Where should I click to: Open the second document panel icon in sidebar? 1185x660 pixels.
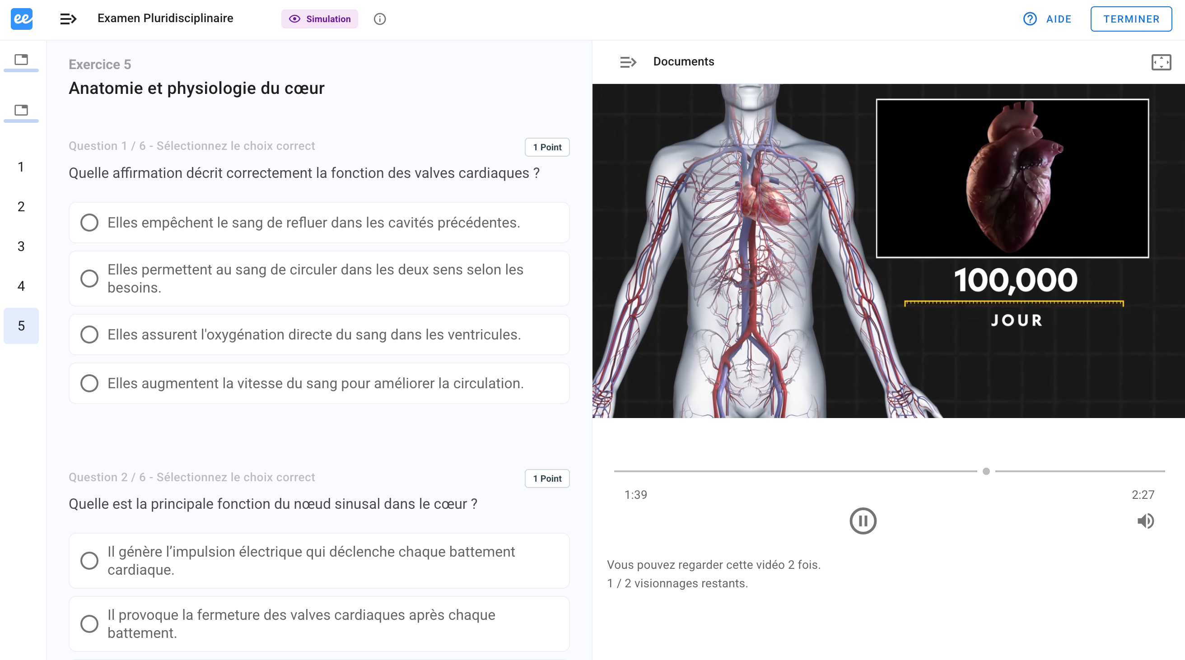click(21, 111)
